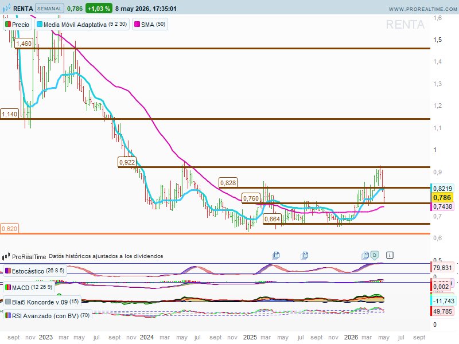This screenshot has height=344, width=459.
Task: Click the Estocástico indicator color icon
Action: 8,271
